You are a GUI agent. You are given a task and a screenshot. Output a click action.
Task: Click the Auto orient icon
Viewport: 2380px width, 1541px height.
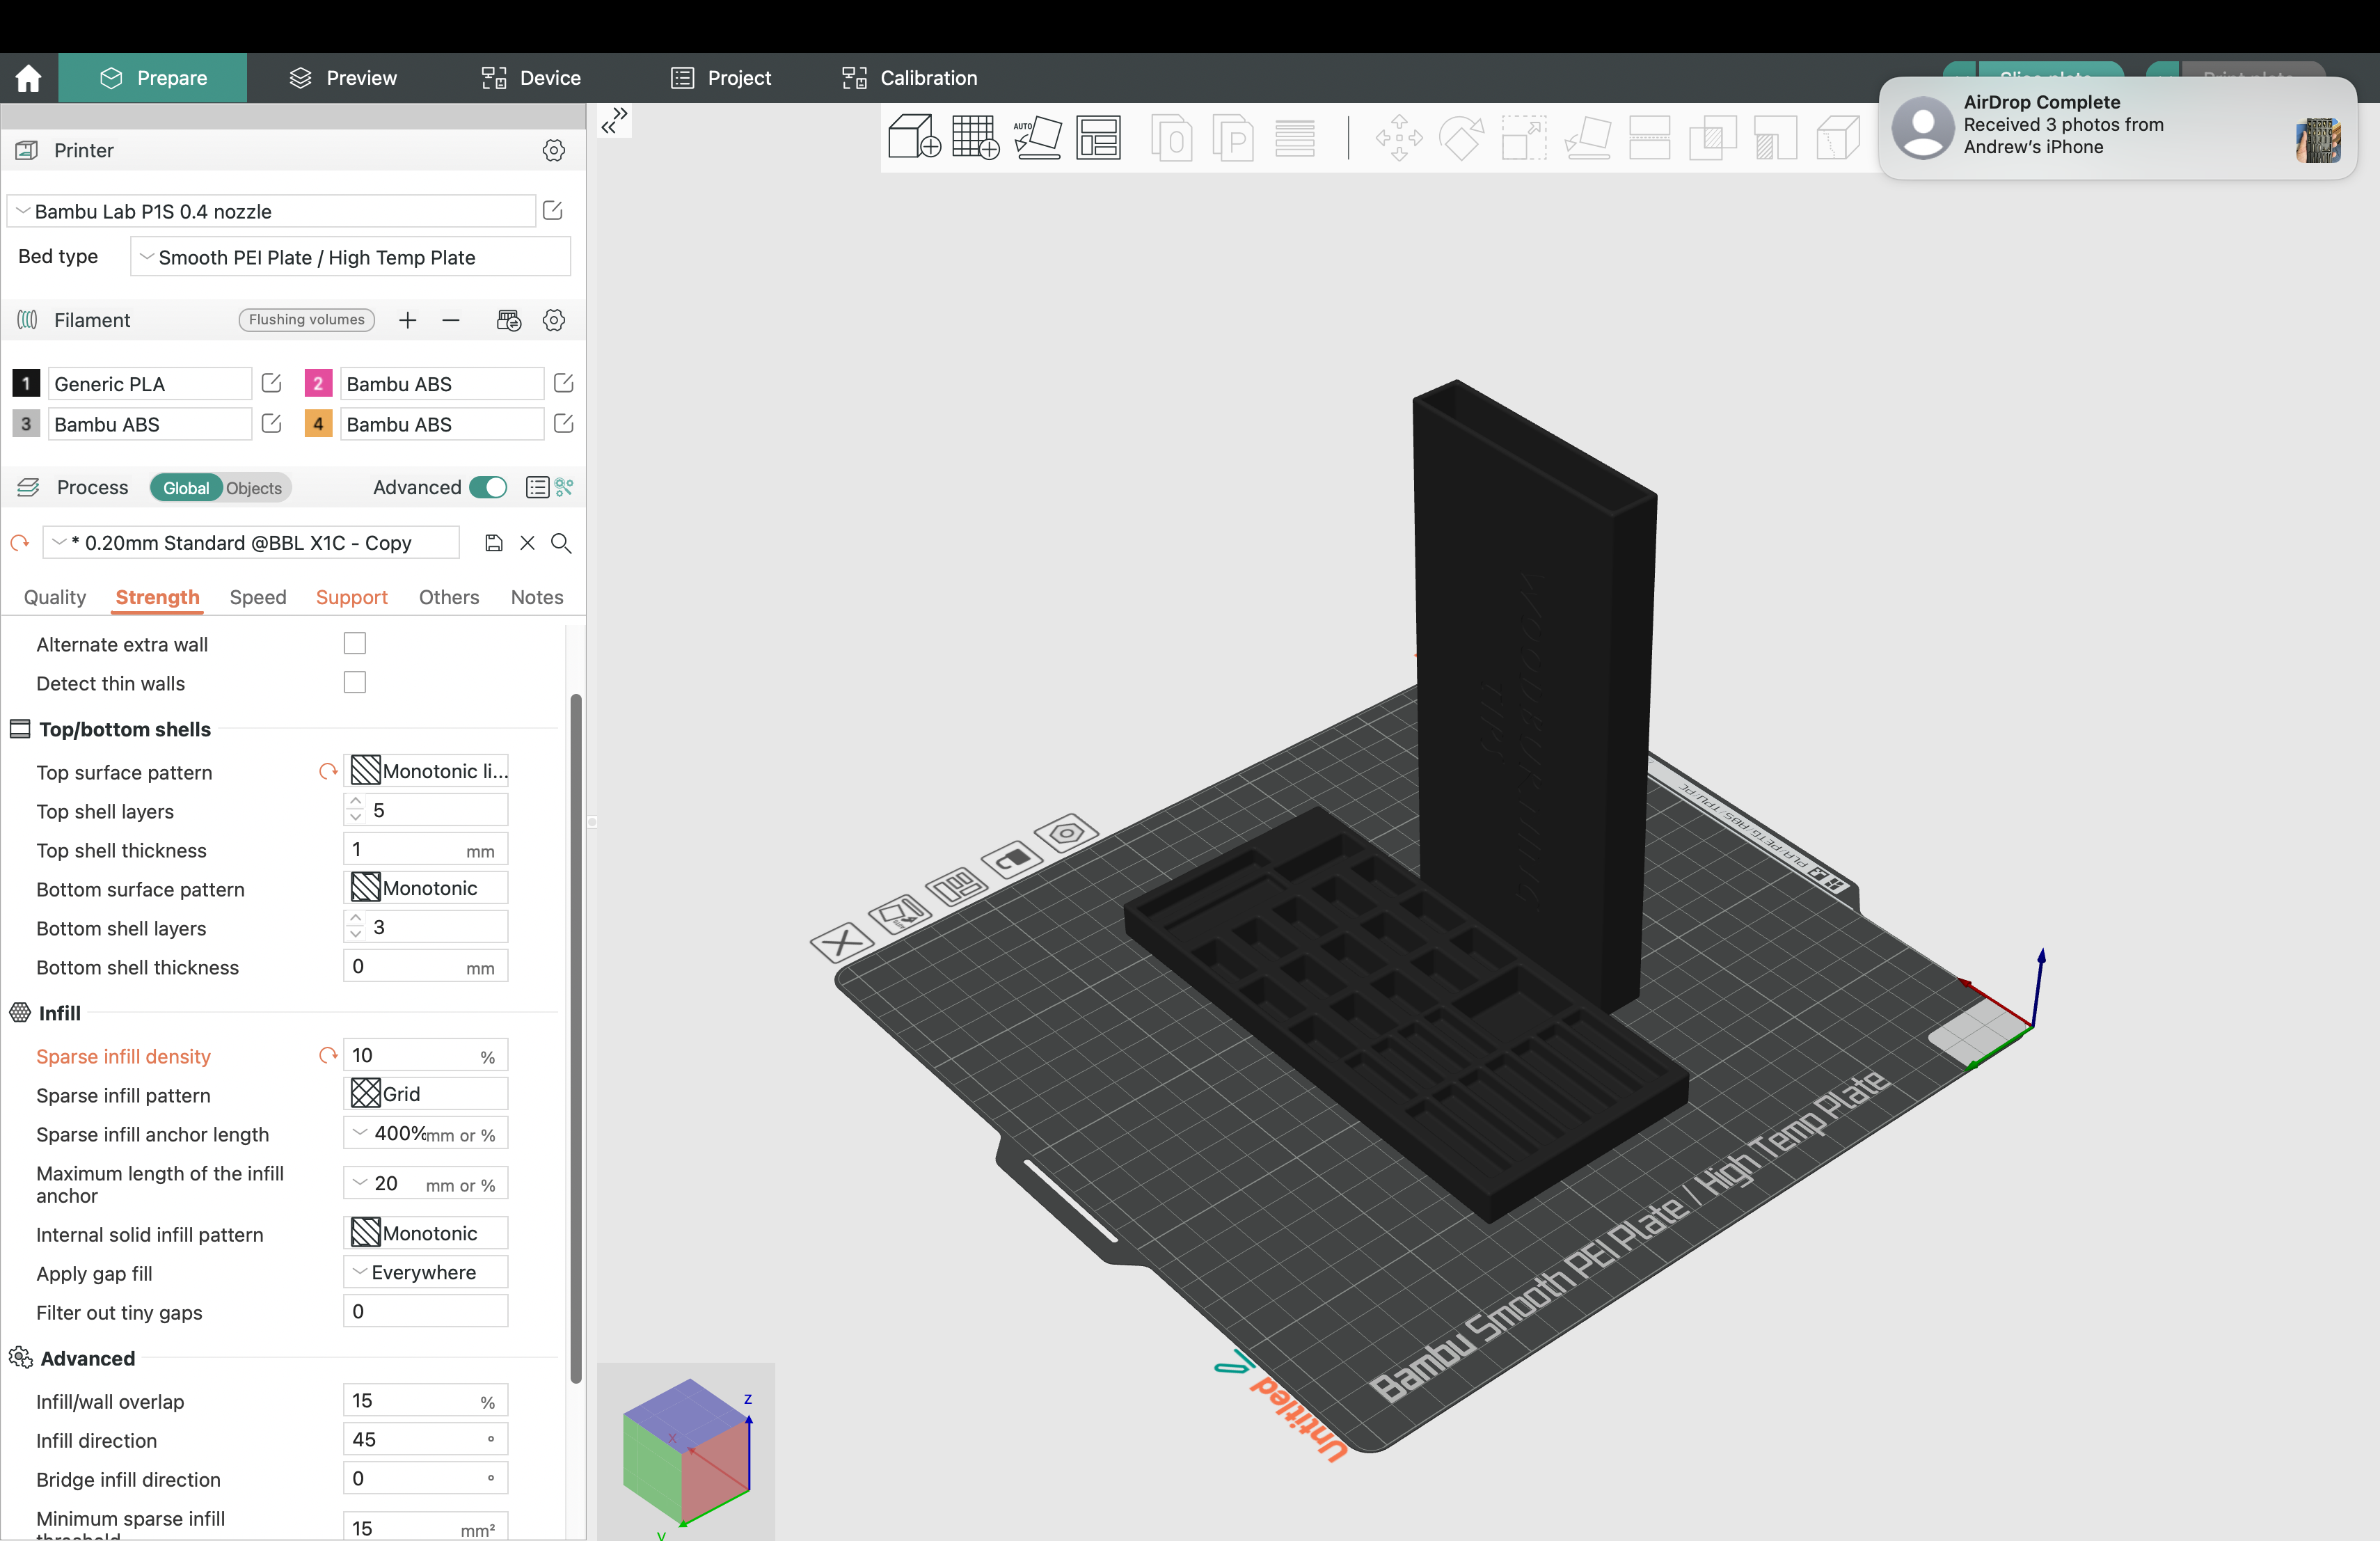pos(1037,137)
